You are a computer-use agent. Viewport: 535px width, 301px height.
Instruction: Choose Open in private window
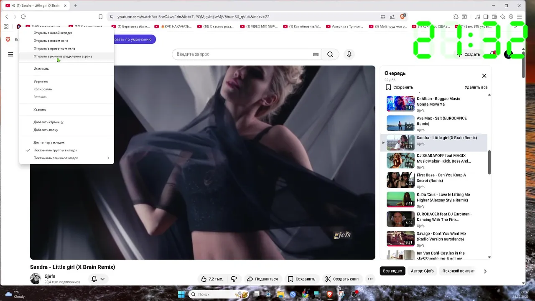tap(54, 48)
